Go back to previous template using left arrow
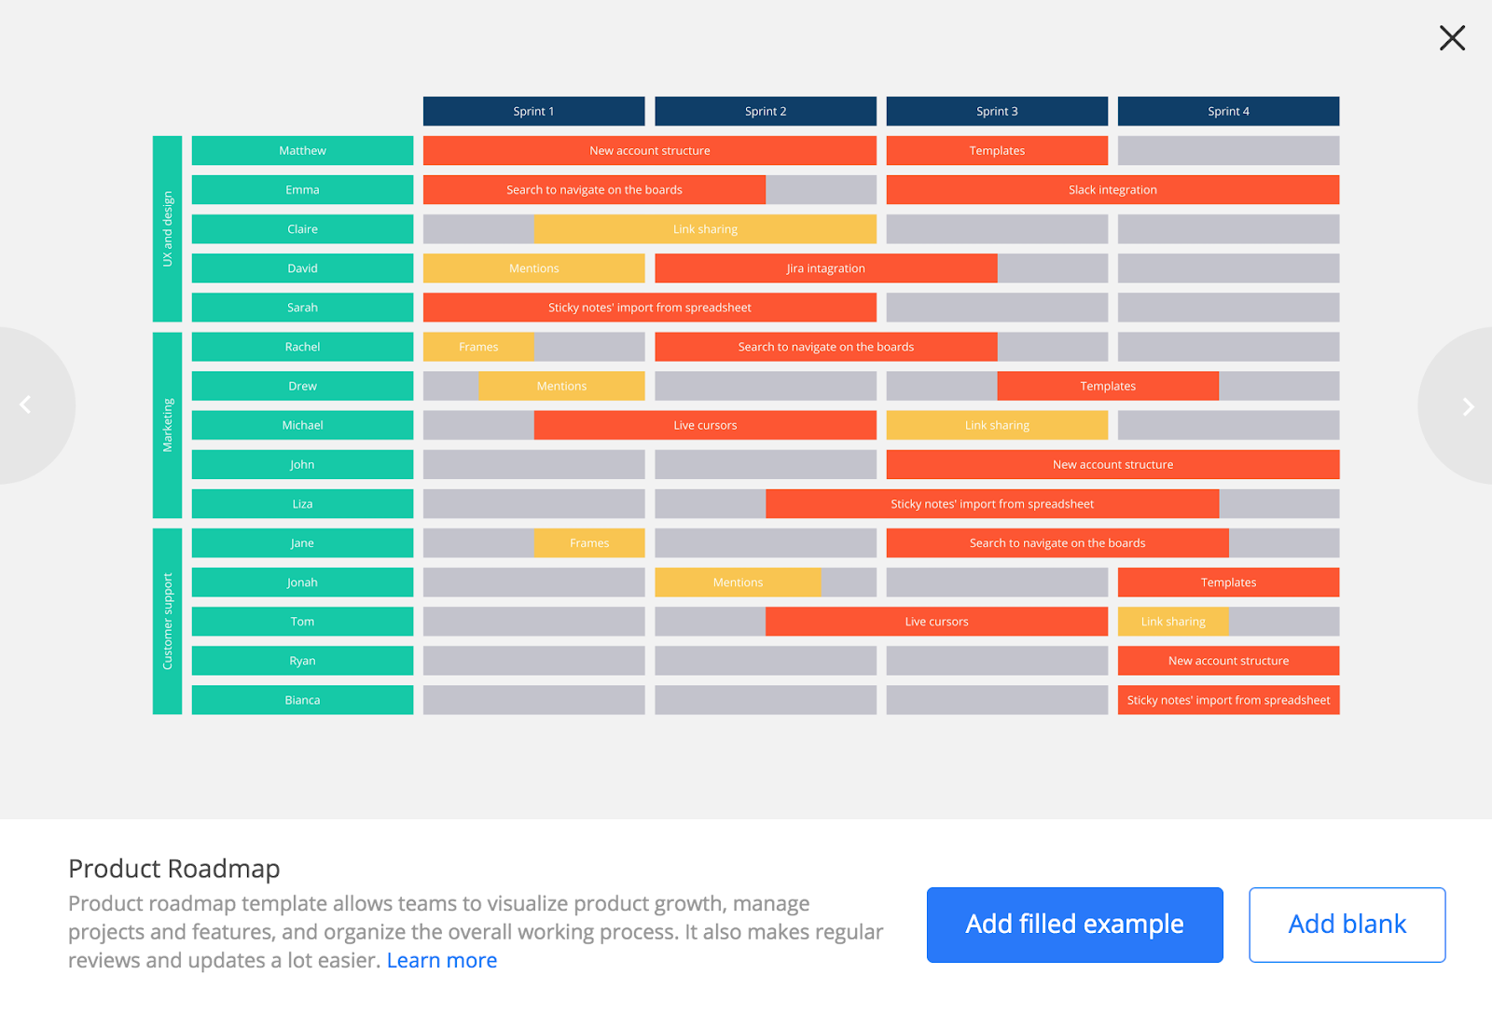Image resolution: width=1492 pixels, height=1015 pixels. pos(24,405)
